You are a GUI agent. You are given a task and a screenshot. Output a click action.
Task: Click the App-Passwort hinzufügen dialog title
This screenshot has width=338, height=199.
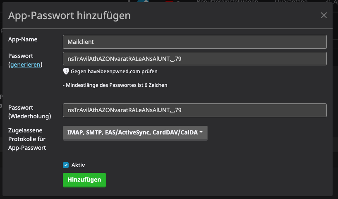(x=70, y=16)
